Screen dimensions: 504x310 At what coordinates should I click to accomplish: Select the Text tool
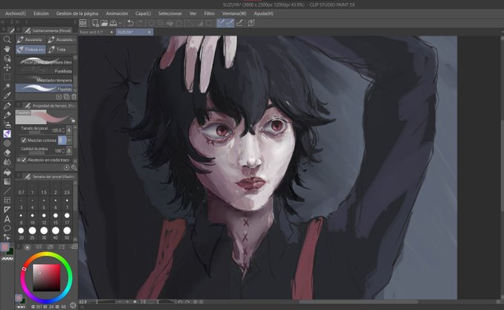(x=7, y=220)
